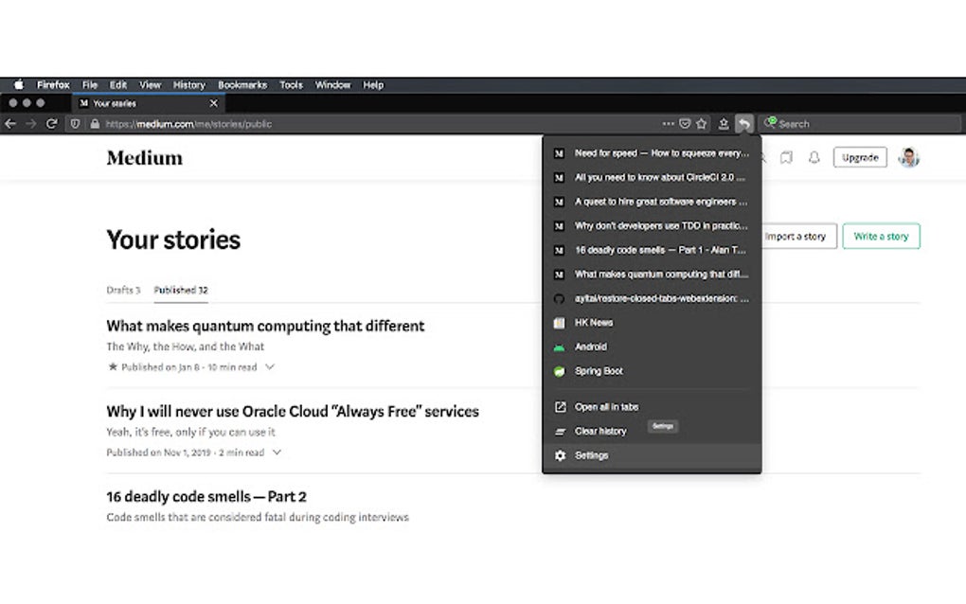Screen dimensions: 966x604
Task: Click the restore closed tabs undo icon
Action: 744,124
